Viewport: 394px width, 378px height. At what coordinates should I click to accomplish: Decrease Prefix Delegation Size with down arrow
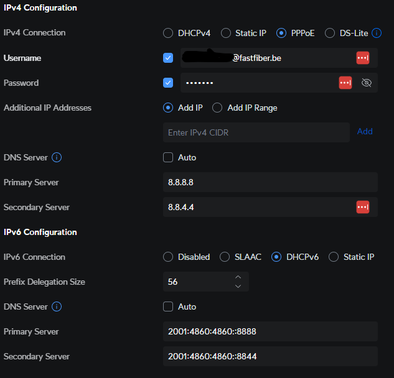[238, 286]
